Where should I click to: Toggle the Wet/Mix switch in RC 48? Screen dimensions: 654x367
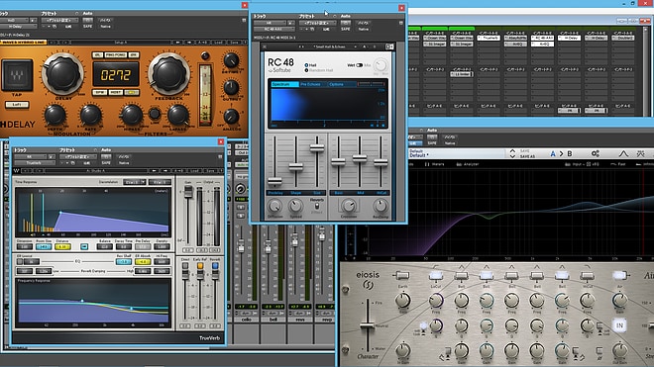[x=359, y=65]
